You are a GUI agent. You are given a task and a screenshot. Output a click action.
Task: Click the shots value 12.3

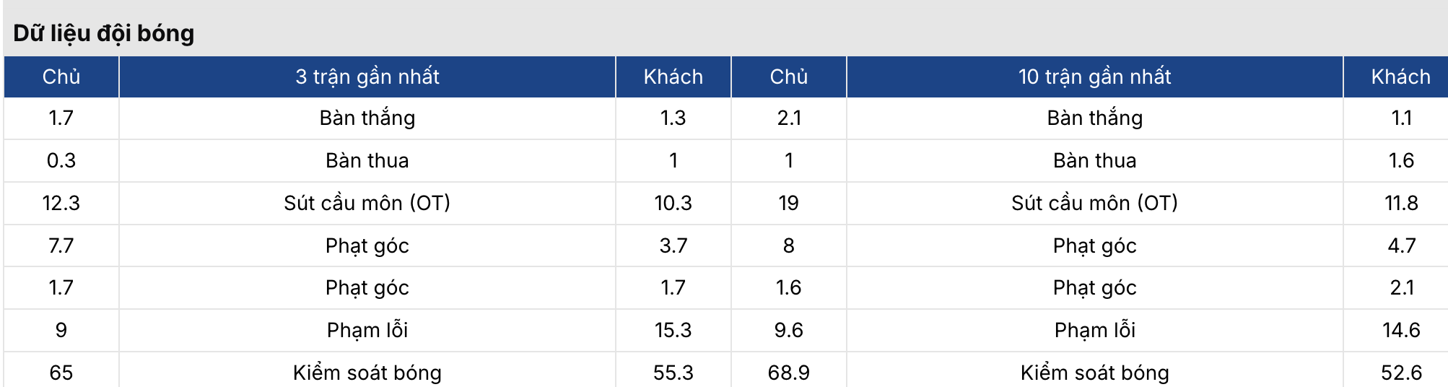pos(61,203)
